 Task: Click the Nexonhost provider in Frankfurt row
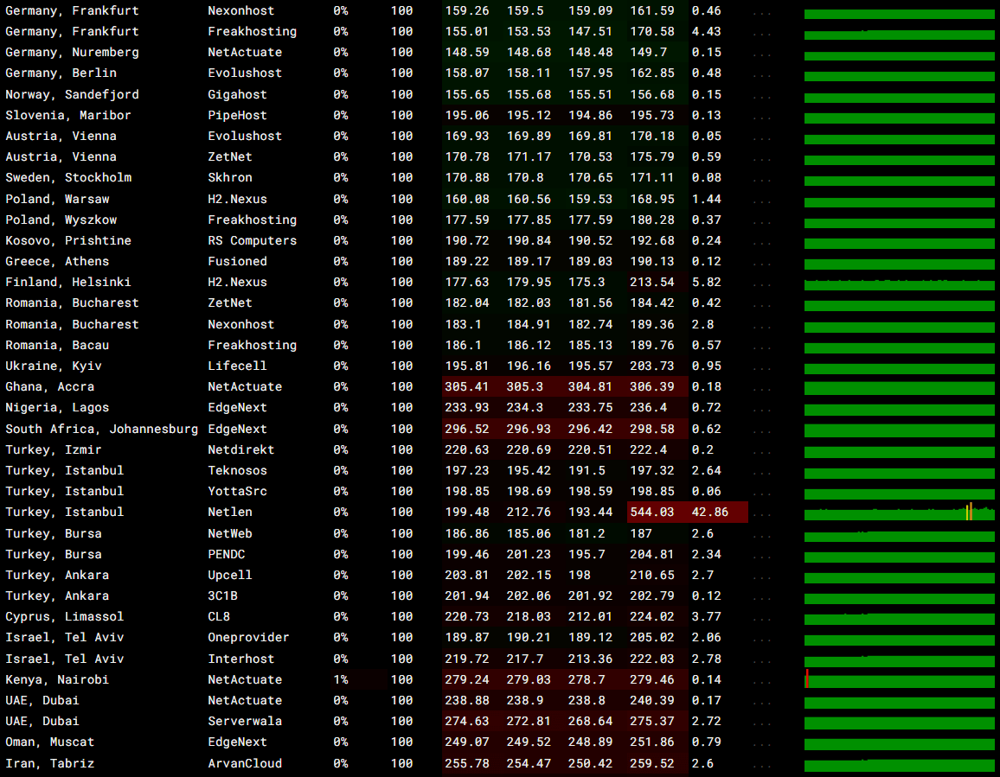pos(241,11)
